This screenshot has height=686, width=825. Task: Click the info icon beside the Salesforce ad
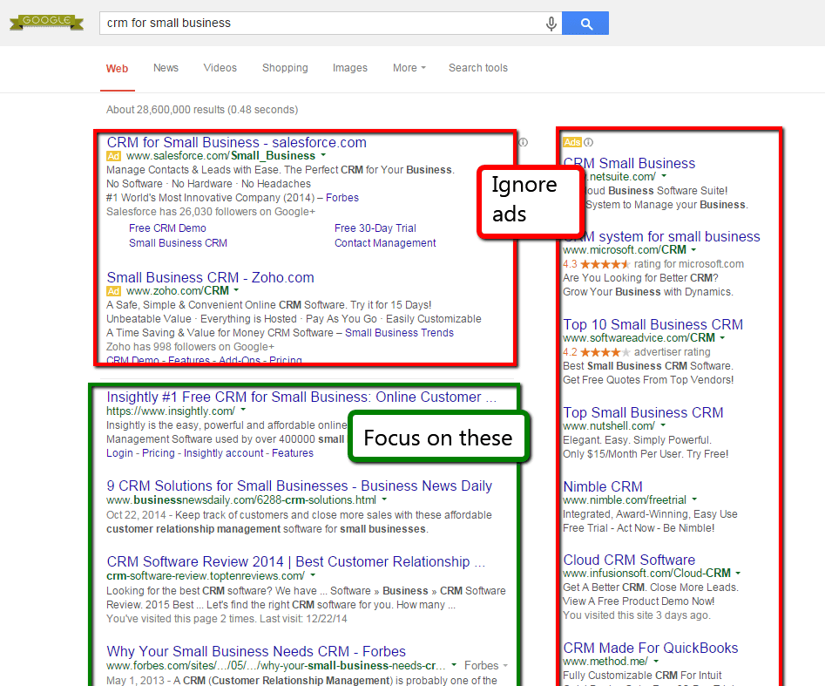coord(522,142)
